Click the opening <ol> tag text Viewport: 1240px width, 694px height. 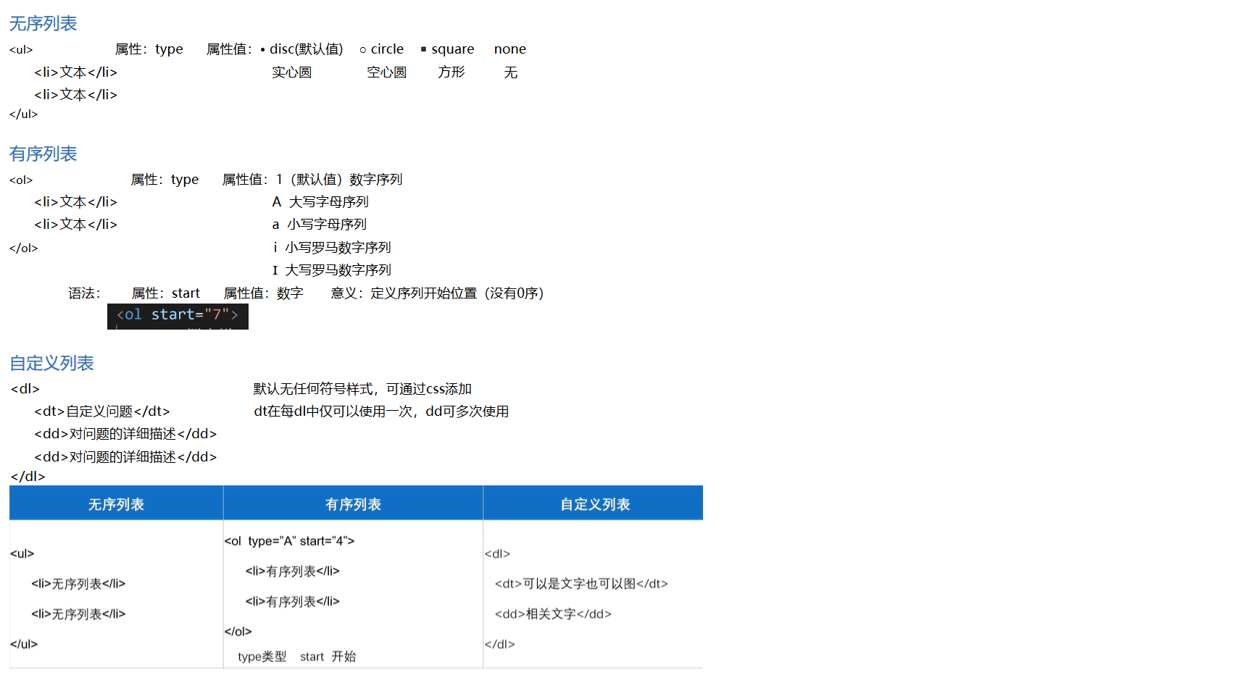pyautogui.click(x=21, y=180)
